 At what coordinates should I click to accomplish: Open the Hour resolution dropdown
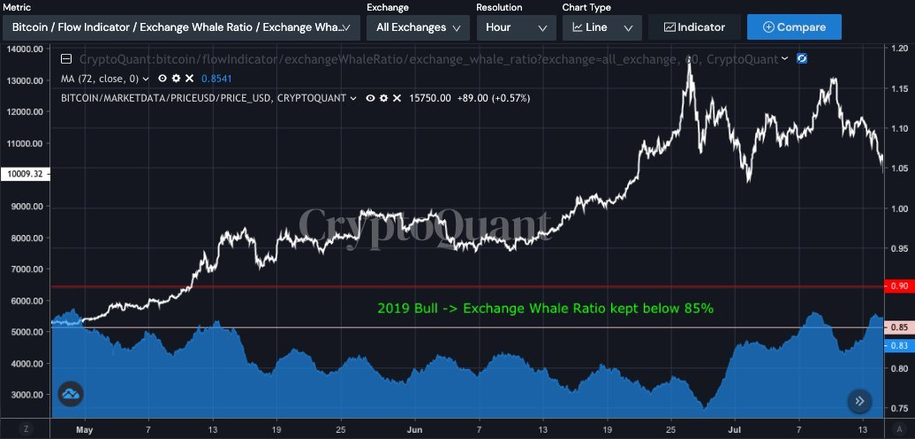tap(515, 27)
